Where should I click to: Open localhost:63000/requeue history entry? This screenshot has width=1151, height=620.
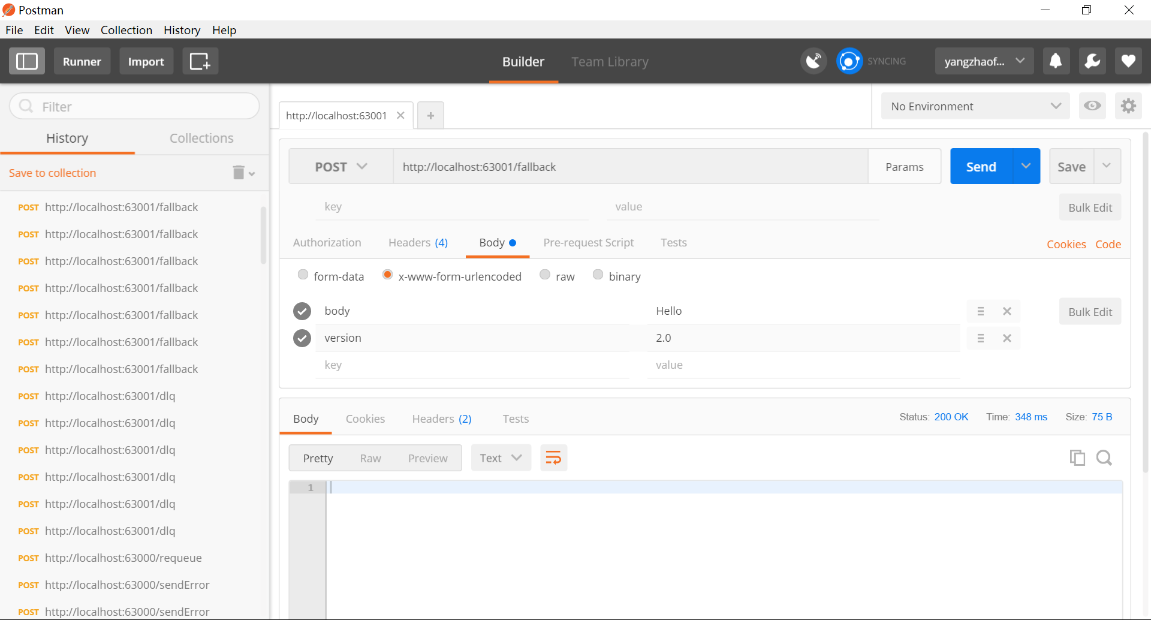pos(123,558)
